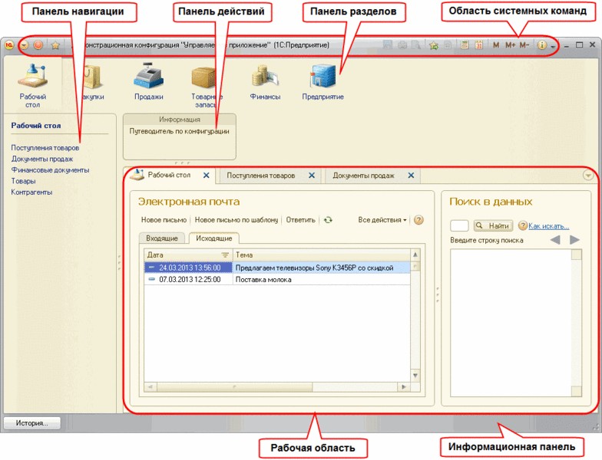Click the 1C logo icon in title bar
This screenshot has width=602, height=460.
coord(9,45)
